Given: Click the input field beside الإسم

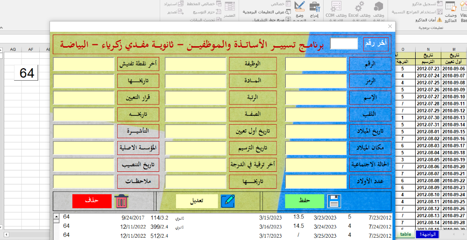Looking at the screenshot, I should (316, 97).
